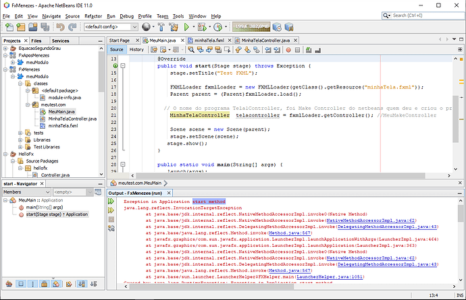Click the Undo toolbar icon
Viewport: 466px width, 300px height.
pos(60,27)
